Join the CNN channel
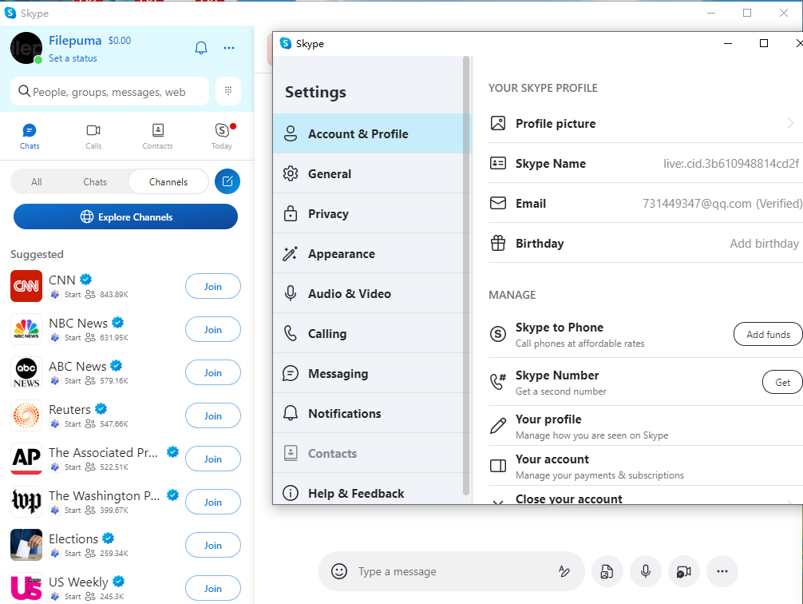Screen dimensions: 803x604 point(213,286)
